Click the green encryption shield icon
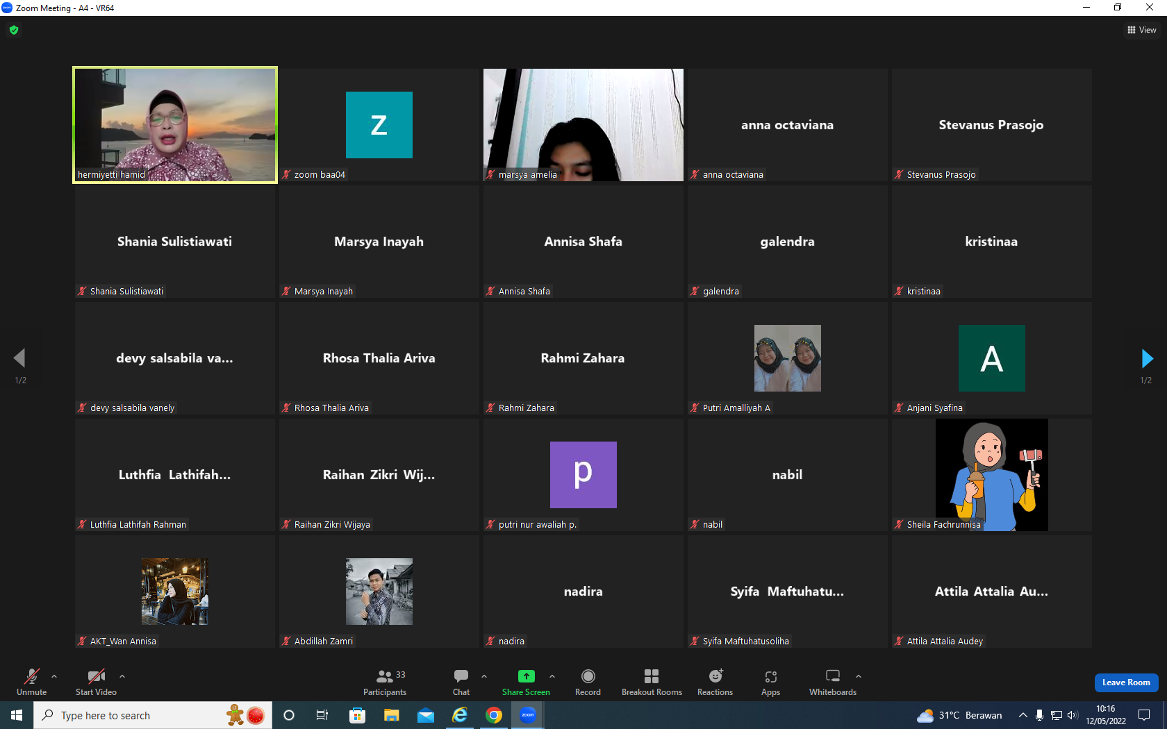The width and height of the screenshot is (1167, 729). pyautogui.click(x=14, y=30)
